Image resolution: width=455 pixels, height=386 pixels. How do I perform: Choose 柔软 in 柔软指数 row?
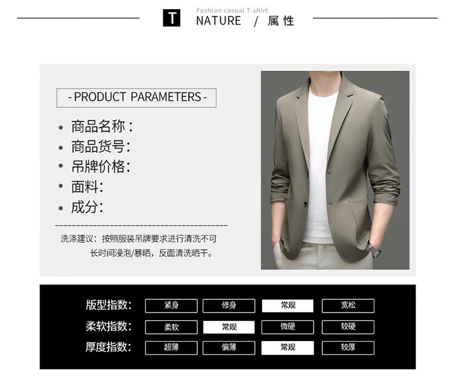click(171, 327)
